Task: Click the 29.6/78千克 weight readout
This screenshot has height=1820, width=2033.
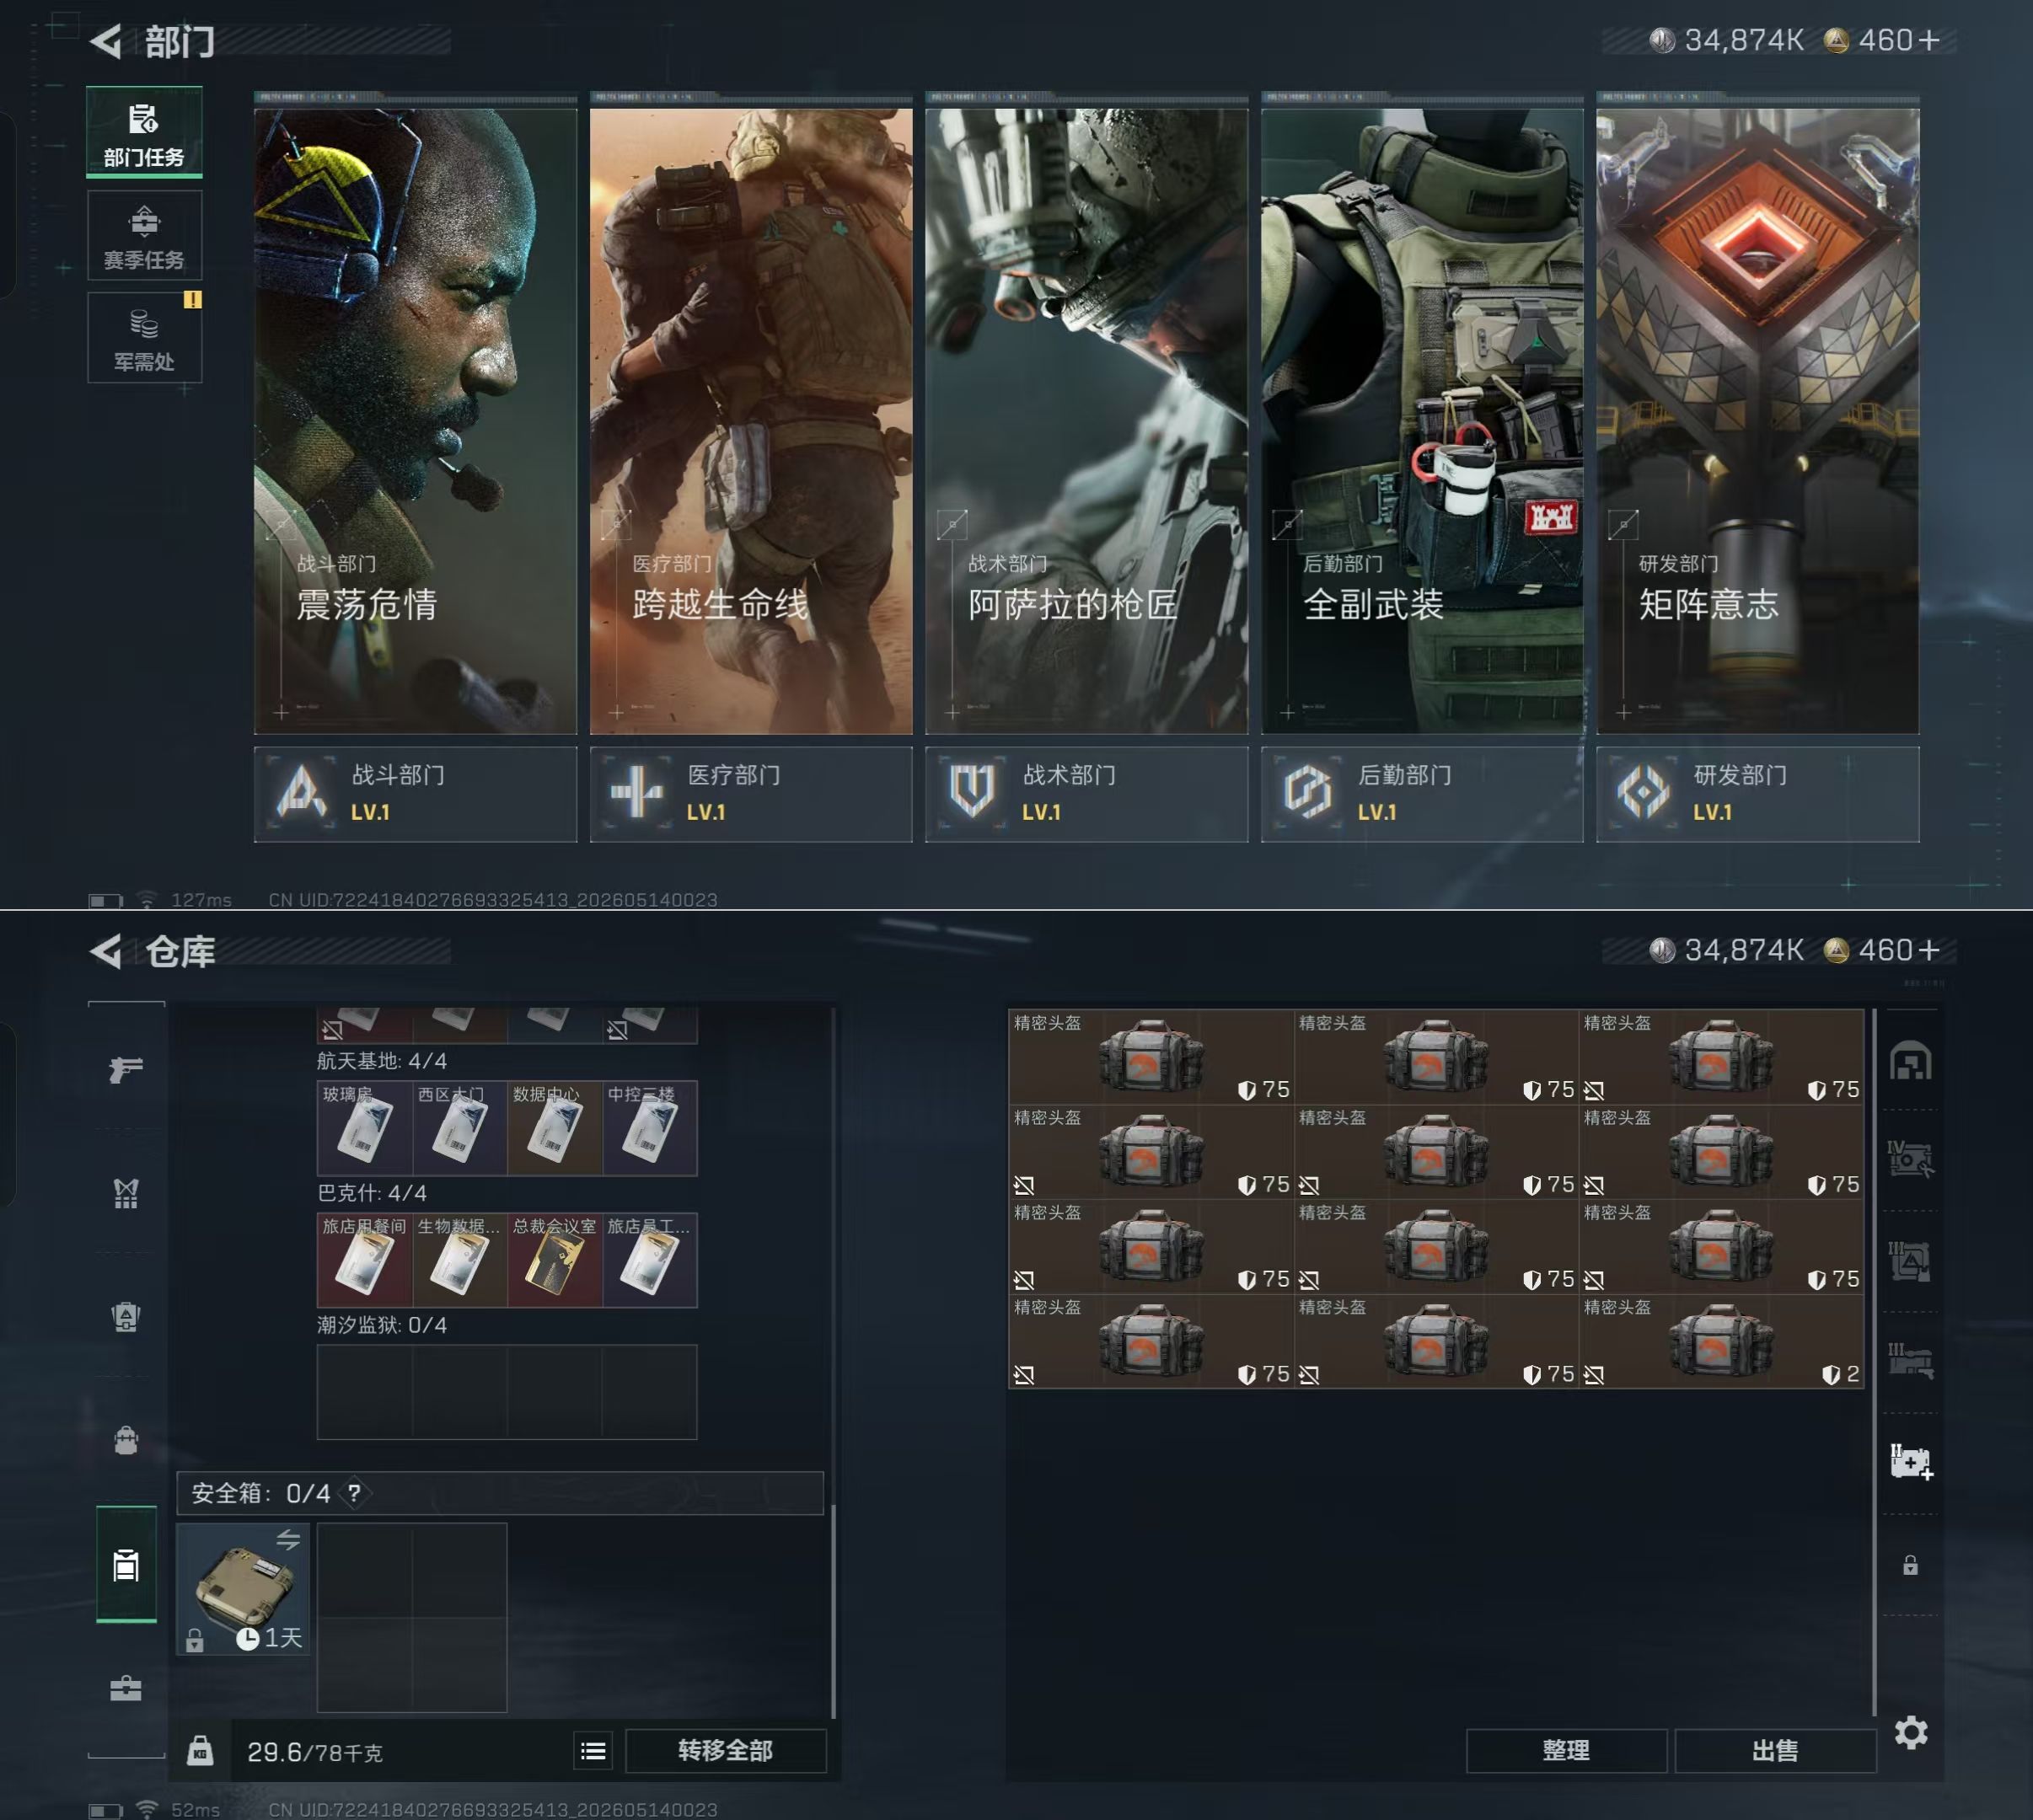Action: pos(315,1752)
